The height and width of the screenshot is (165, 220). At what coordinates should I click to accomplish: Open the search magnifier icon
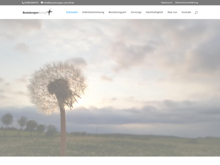pyautogui.click(x=196, y=12)
